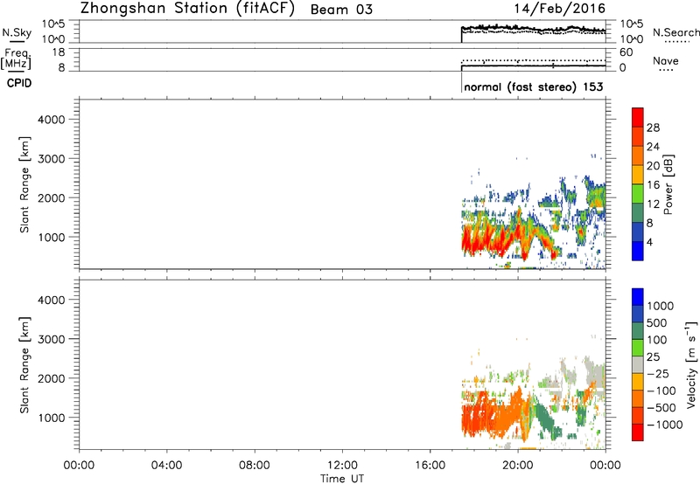Click the "-25" Velocity colorbar label
This screenshot has width=700, height=484.
[x=658, y=373]
